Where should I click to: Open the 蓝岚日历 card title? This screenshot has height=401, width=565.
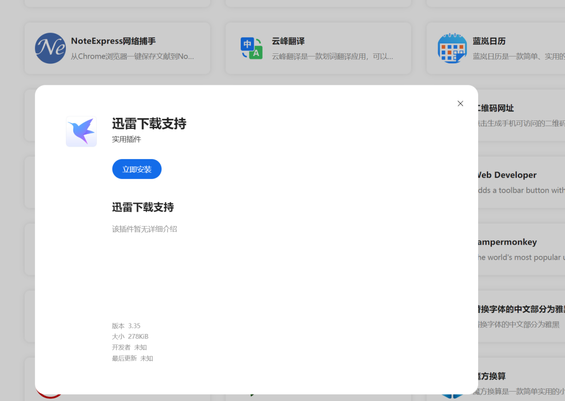(x=489, y=41)
